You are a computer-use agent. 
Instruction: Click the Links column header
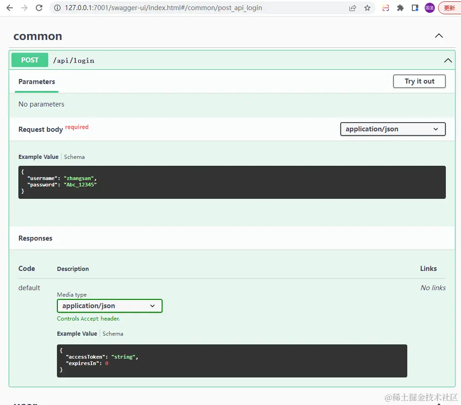(428, 269)
